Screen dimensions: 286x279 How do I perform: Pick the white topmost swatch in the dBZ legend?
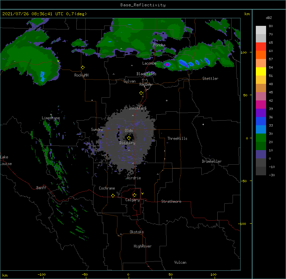pyautogui.click(x=261, y=30)
